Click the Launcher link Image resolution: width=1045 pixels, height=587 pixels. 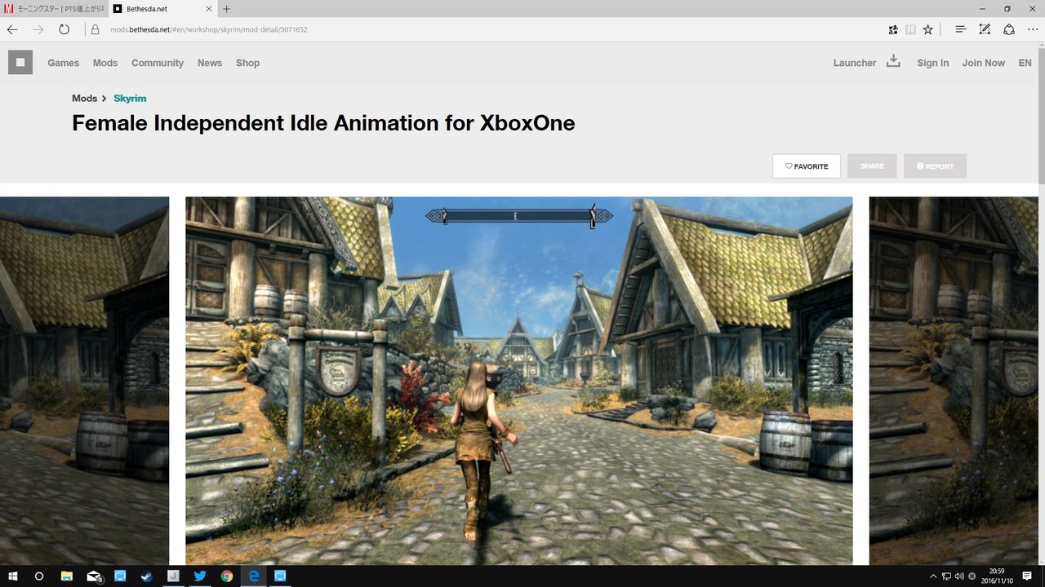click(x=854, y=63)
